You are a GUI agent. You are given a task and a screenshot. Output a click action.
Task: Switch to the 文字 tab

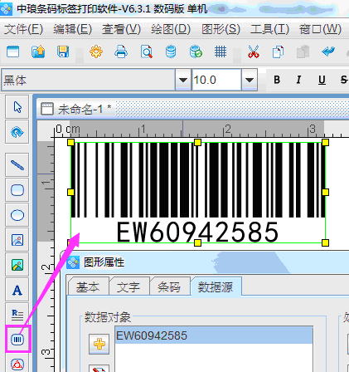128,286
